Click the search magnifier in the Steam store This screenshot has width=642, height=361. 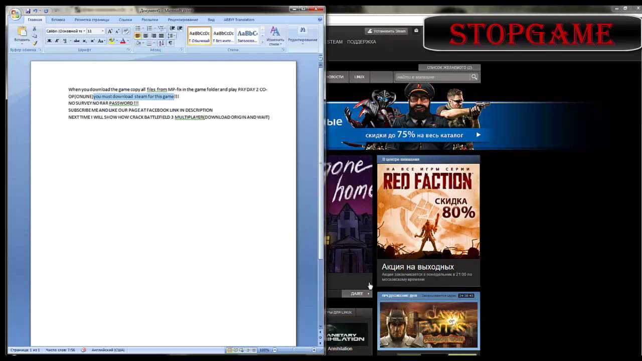click(474, 77)
